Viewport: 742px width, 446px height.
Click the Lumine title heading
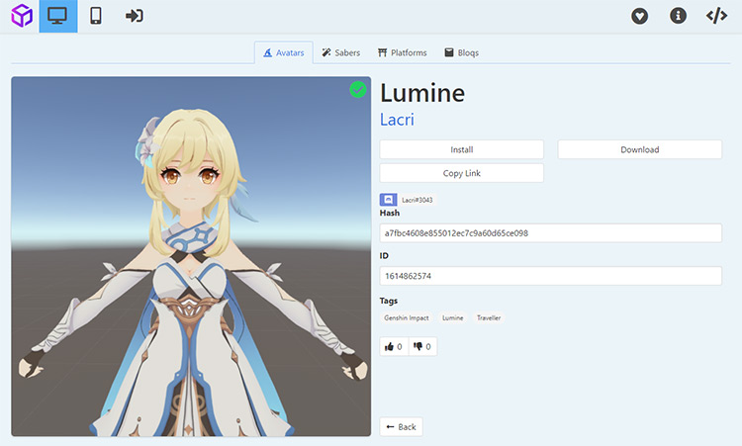tap(422, 93)
